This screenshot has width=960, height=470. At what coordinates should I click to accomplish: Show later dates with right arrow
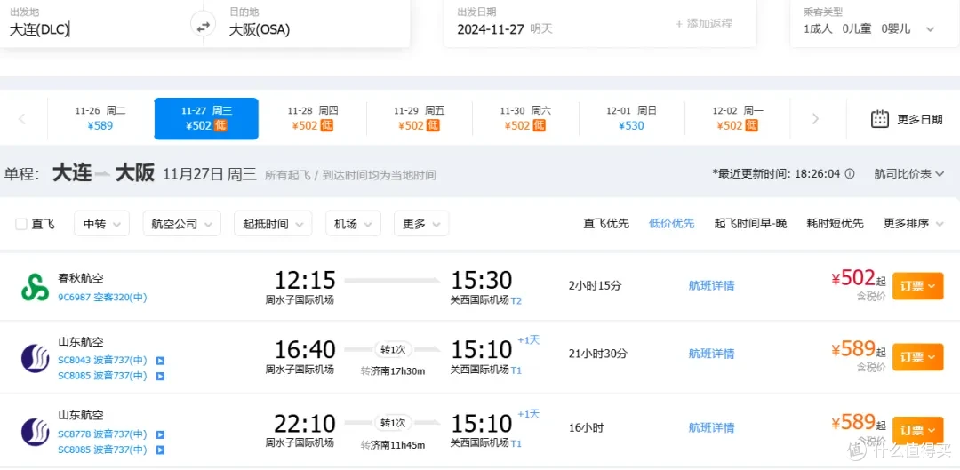(x=815, y=119)
